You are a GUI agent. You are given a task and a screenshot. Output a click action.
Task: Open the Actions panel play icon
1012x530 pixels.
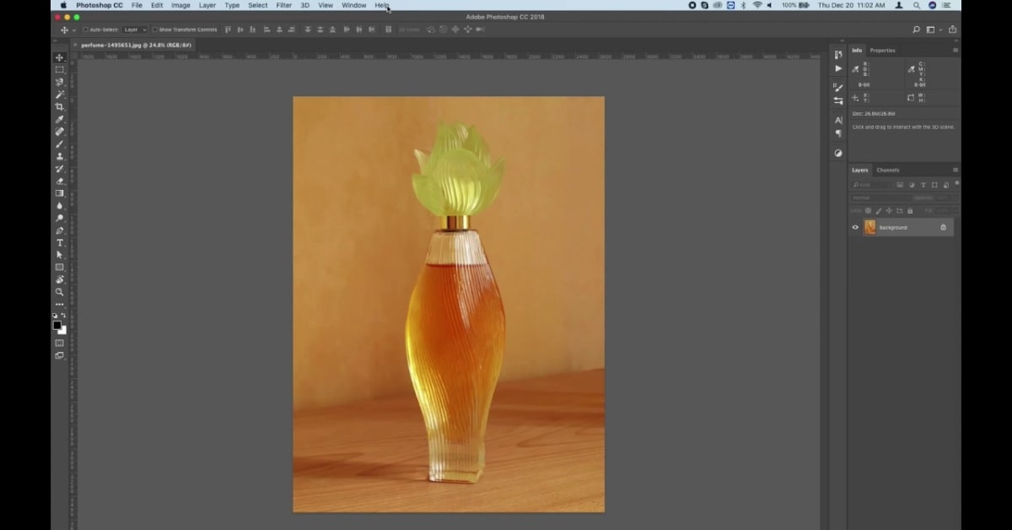[838, 68]
